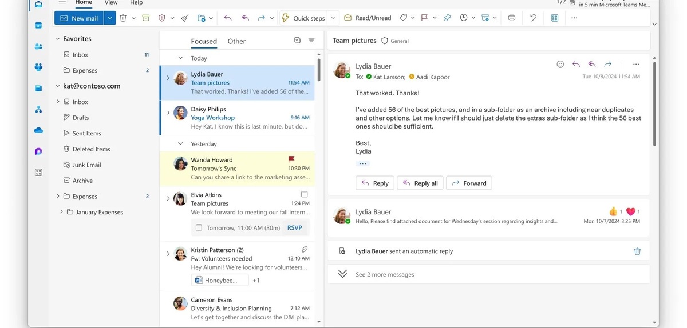
Task: Collapse the Yesterday group in message list
Action: (x=180, y=144)
